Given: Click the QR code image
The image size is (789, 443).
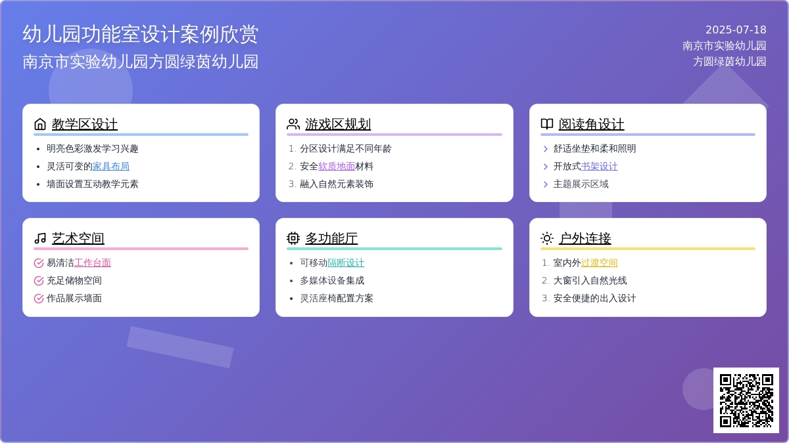Looking at the screenshot, I should coord(746,400).
